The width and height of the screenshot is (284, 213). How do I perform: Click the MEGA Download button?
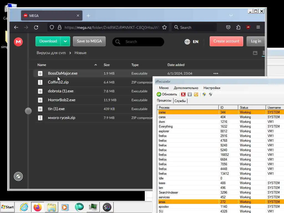[x=48, y=41]
